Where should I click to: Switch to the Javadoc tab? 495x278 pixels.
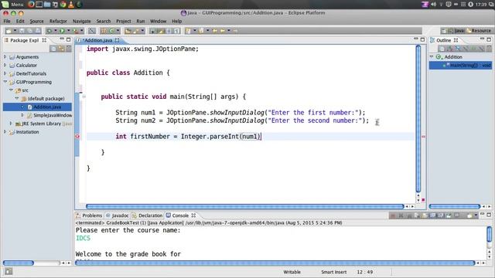117,215
